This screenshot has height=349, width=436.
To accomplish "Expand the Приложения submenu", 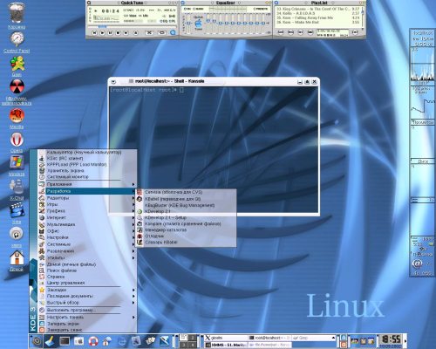I will (x=87, y=184).
